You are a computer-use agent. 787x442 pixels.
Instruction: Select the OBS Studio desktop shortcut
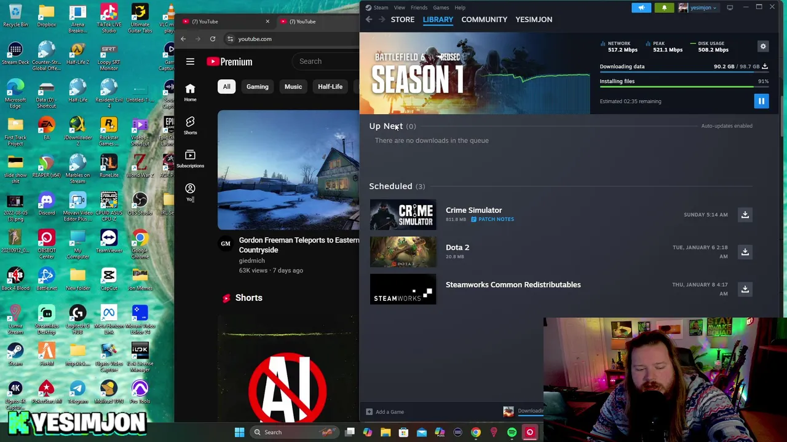coord(140,204)
